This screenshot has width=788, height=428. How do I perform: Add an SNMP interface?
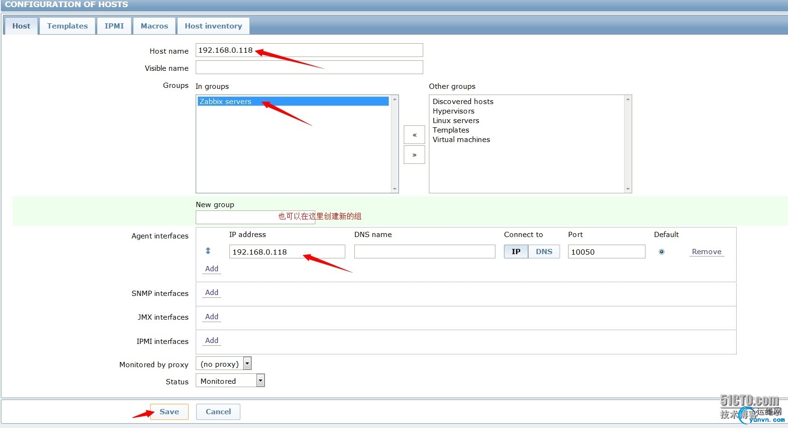pos(211,293)
